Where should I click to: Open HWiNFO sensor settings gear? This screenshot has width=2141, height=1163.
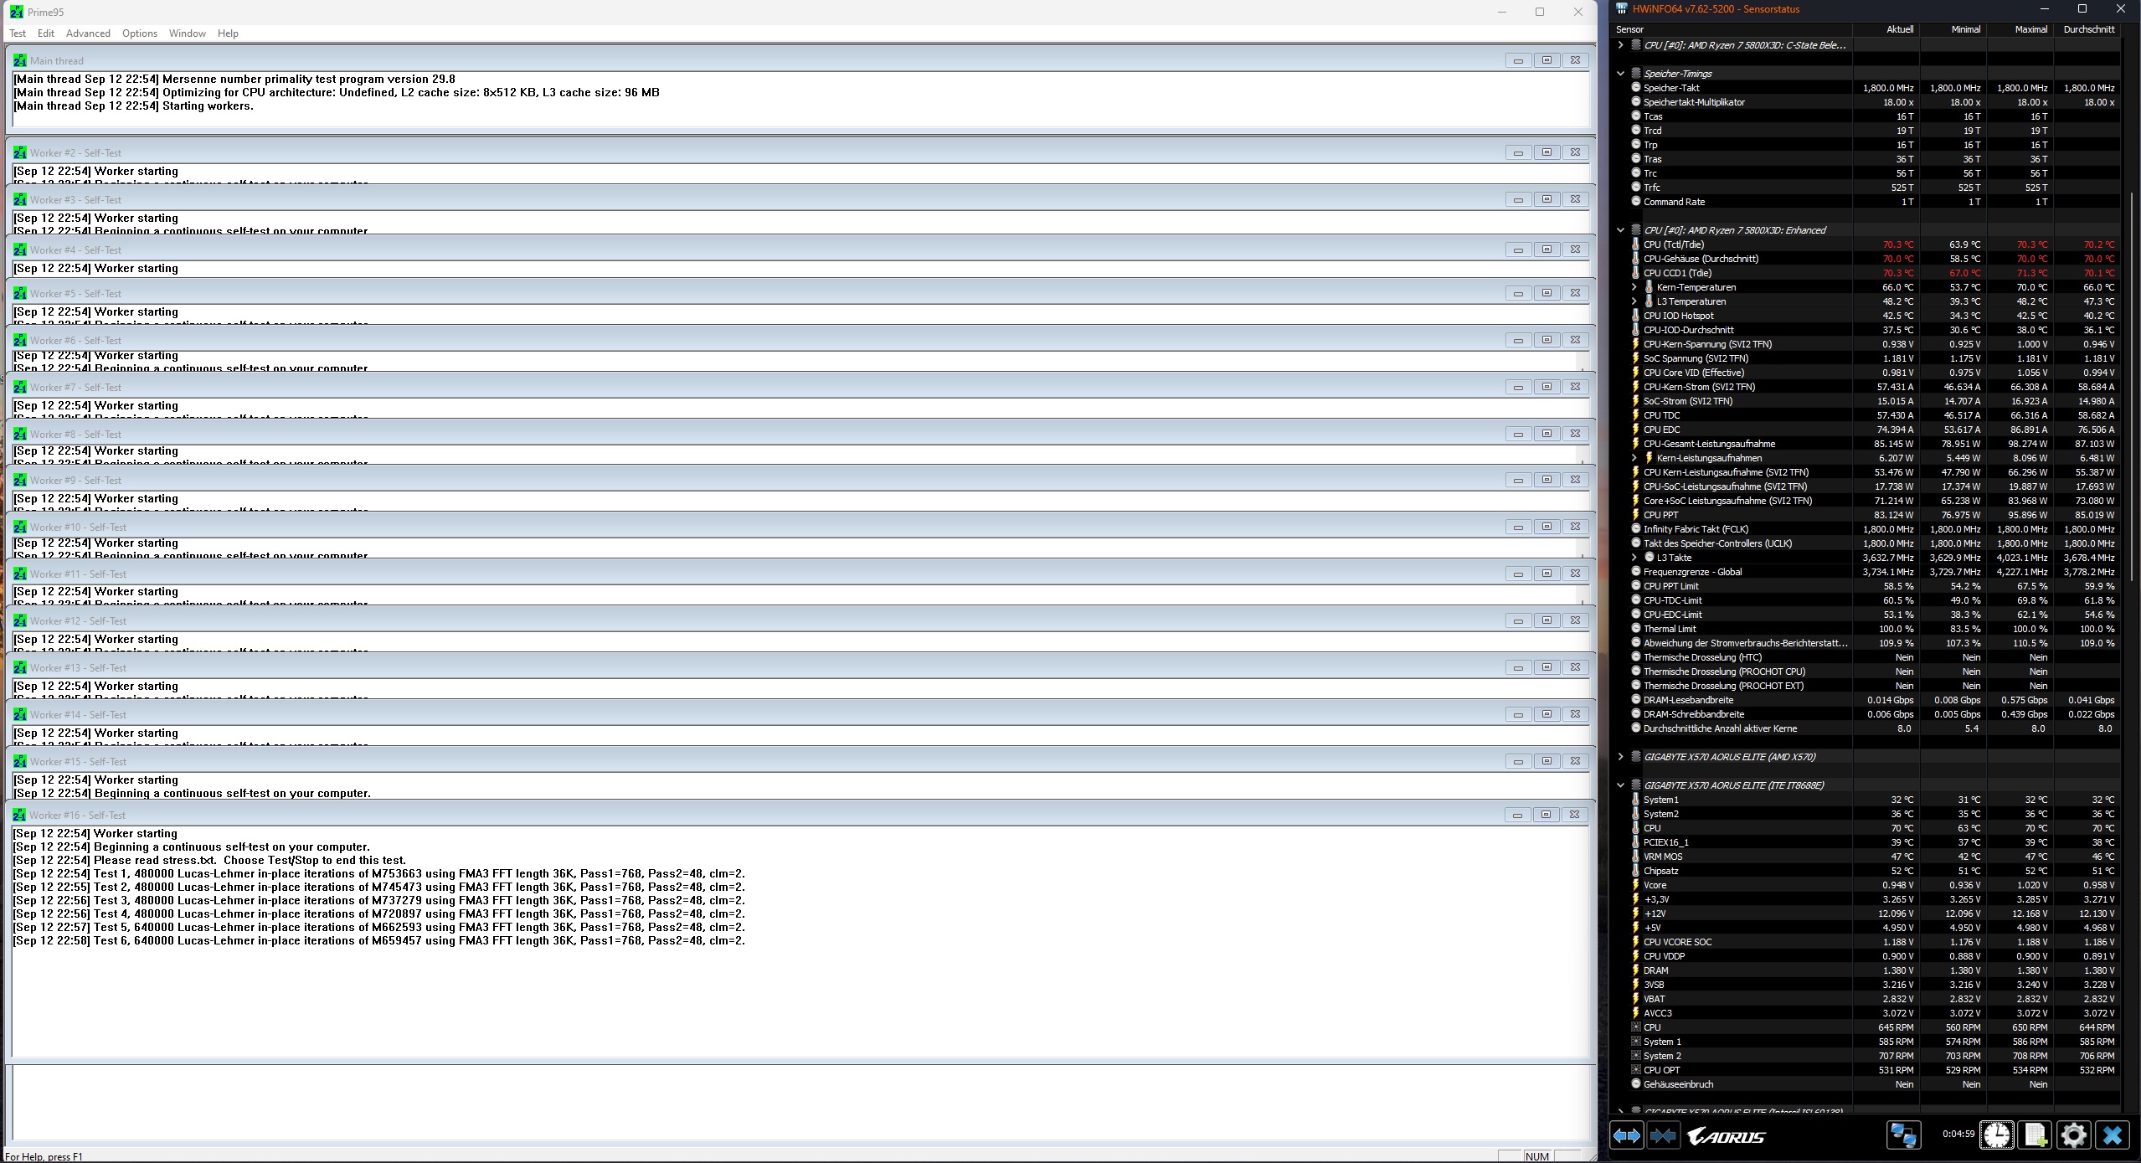2073,1135
